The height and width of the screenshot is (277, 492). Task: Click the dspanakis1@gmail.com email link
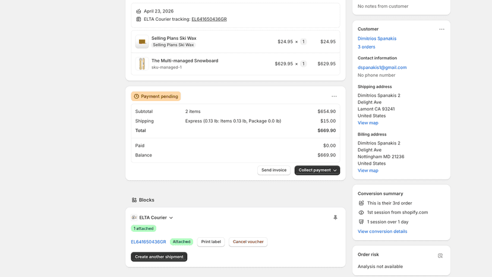(x=382, y=68)
